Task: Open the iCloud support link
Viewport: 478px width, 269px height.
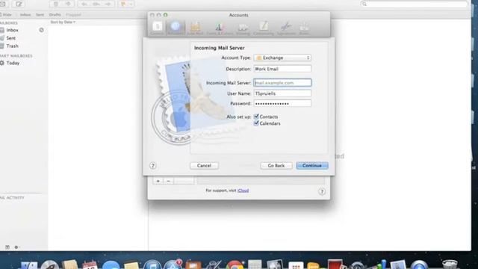Action: pos(243,191)
